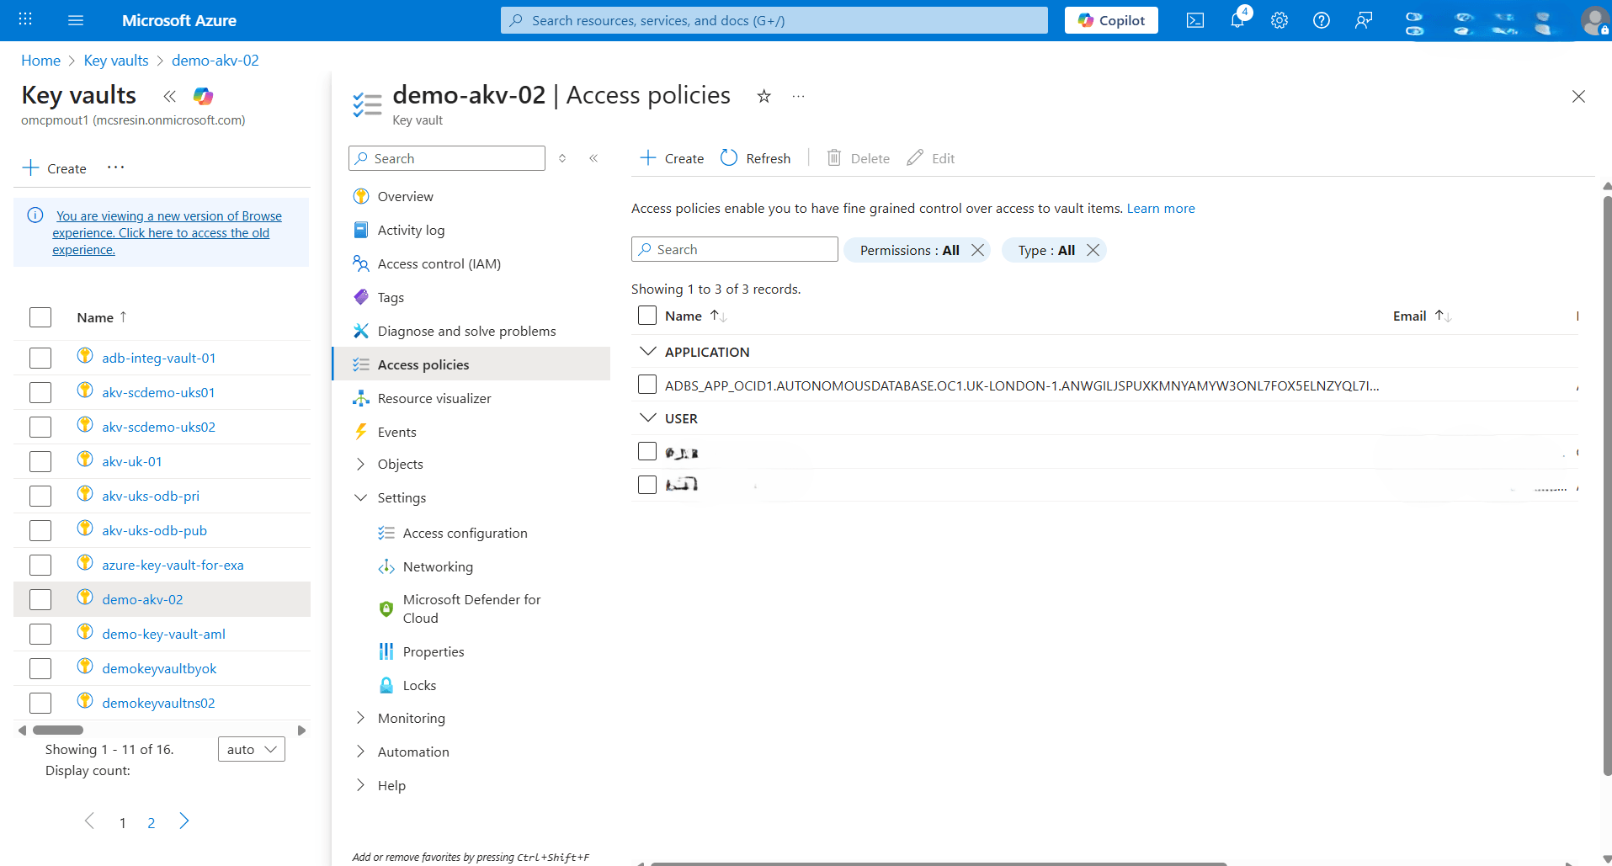
Task: Select the Access control (IAM) blade
Action: 439,263
